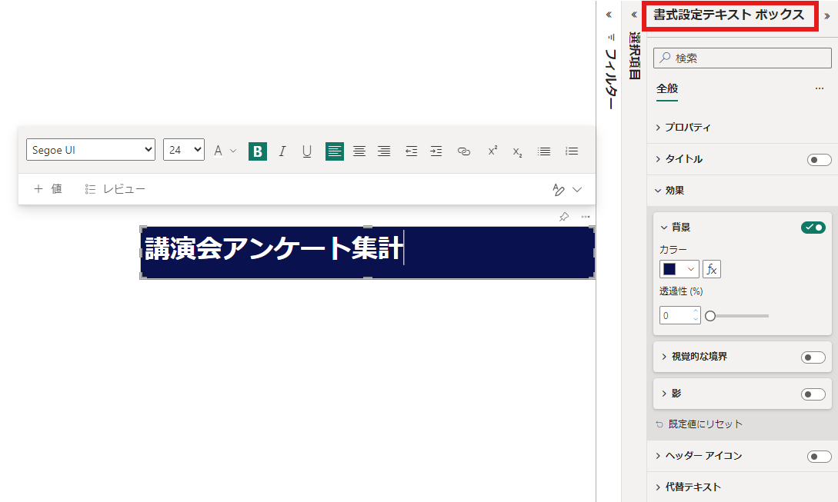Click the 検索 search field
The image size is (838, 502).
tap(743, 58)
